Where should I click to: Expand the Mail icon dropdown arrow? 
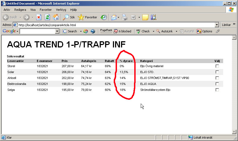coord(118,18)
